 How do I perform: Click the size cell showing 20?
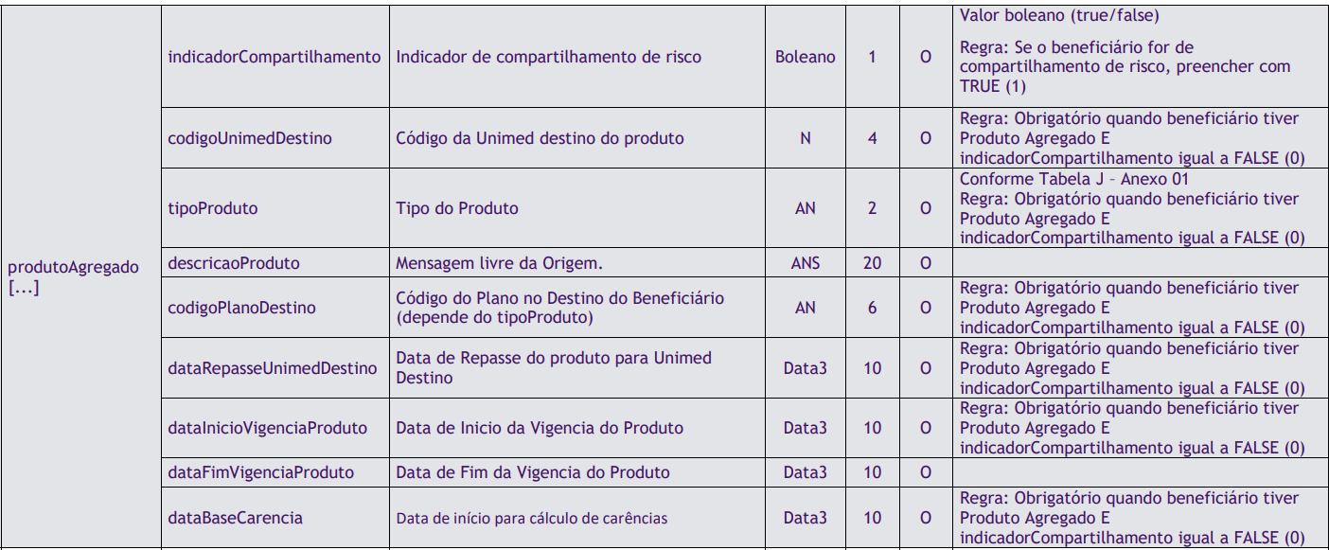point(872,262)
